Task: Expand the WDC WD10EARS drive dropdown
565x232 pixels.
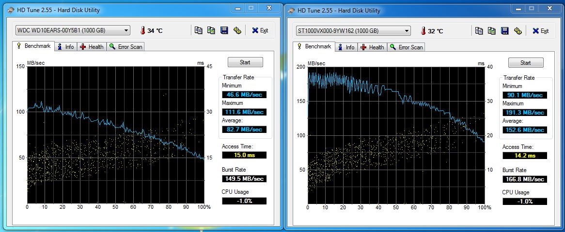Action: pyautogui.click(x=126, y=30)
